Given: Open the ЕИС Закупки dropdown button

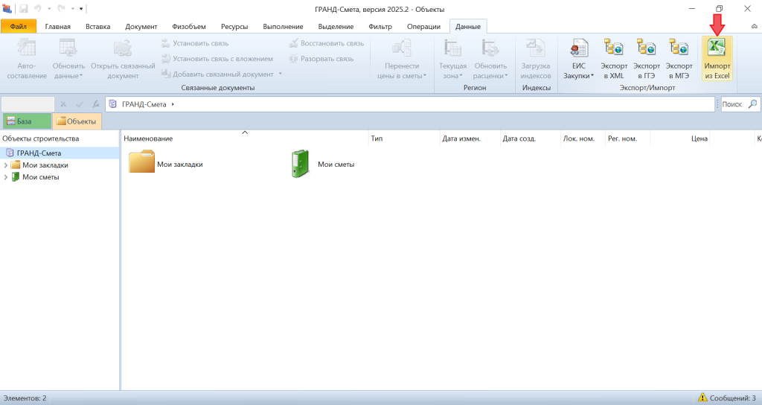Looking at the screenshot, I should coord(578,61).
